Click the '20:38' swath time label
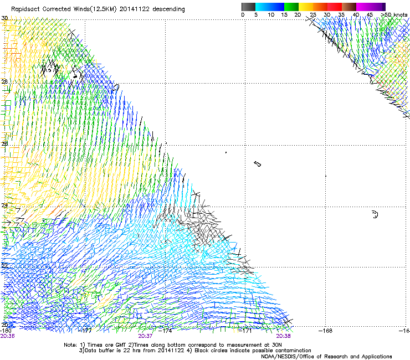This screenshot has height=360, width=410. [x=284, y=336]
